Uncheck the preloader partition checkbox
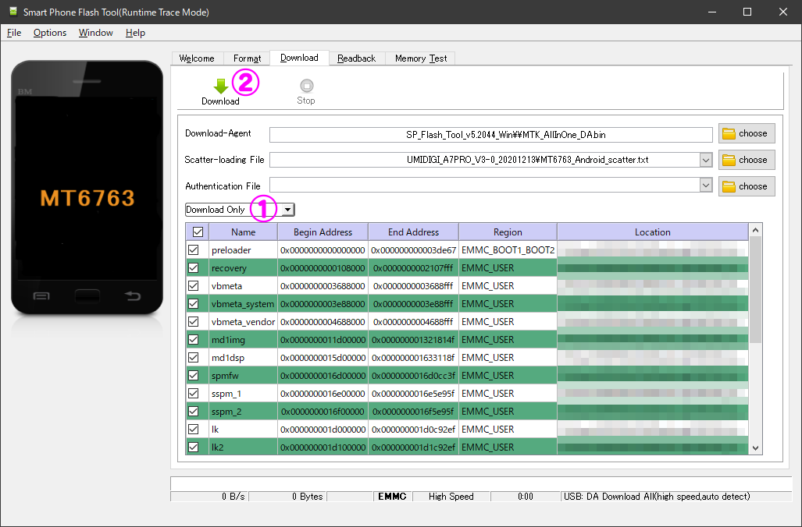The height and width of the screenshot is (527, 802). click(x=194, y=249)
